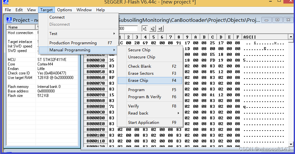This screenshot has height=154, width=295.
Task: Select Start Application F9
Action: (x=150, y=122)
